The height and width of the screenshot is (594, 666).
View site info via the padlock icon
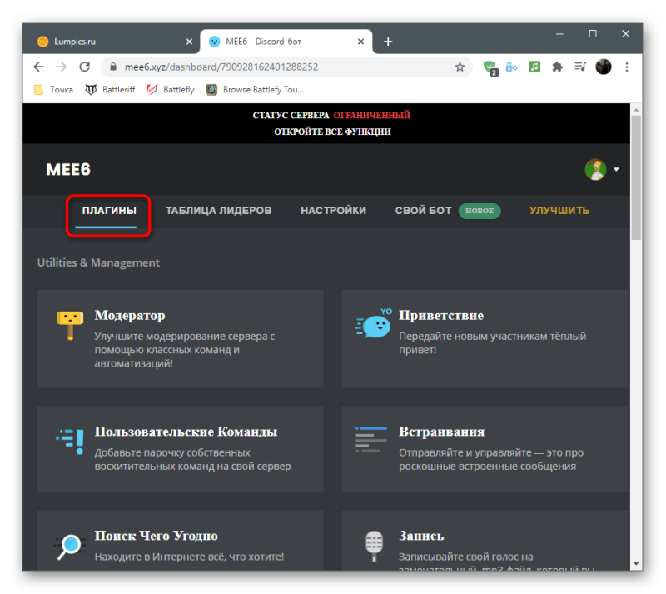[x=112, y=67]
